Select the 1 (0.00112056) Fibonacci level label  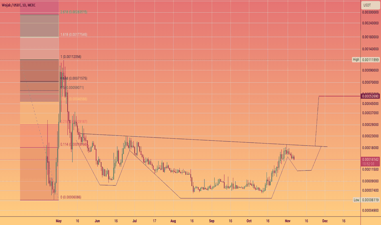pyautogui.click(x=71, y=57)
